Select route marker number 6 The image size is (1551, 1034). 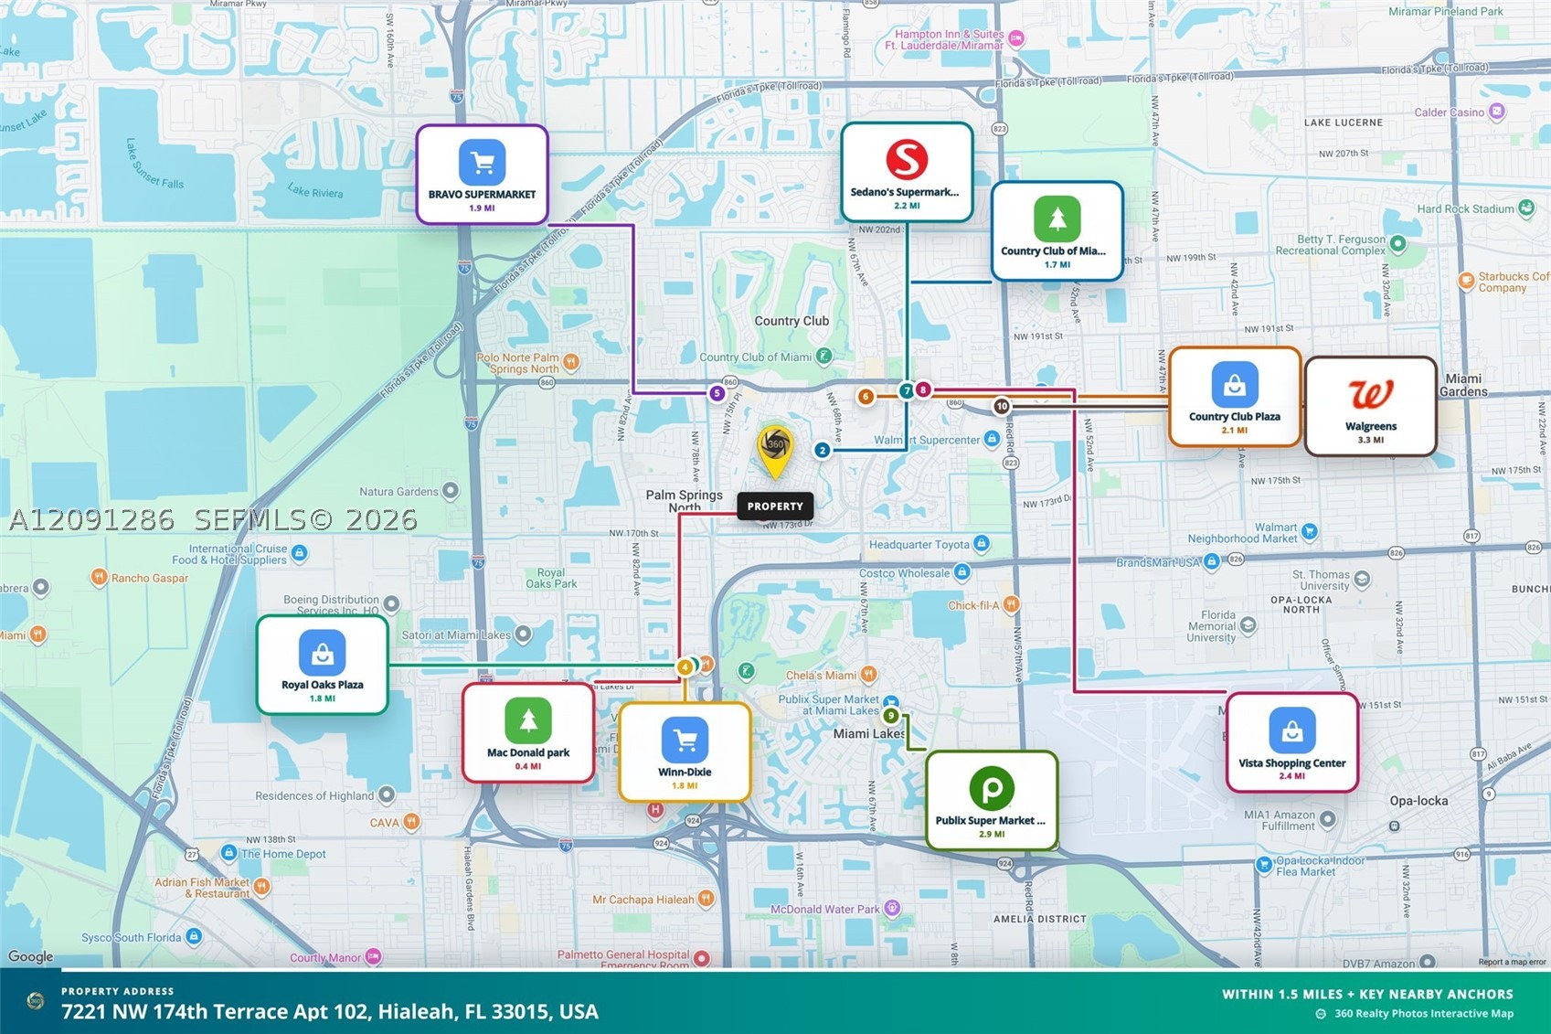(x=866, y=396)
